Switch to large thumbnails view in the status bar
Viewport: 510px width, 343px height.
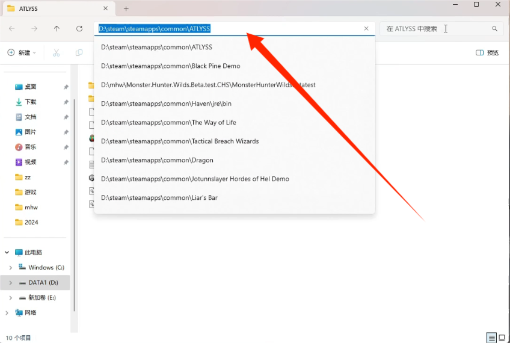[x=502, y=338]
